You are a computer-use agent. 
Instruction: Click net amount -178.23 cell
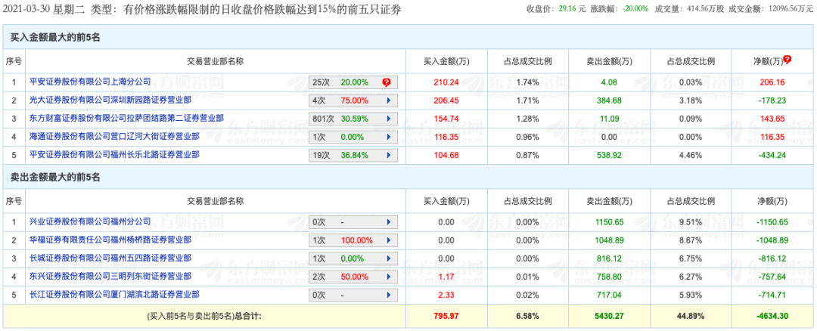(772, 101)
